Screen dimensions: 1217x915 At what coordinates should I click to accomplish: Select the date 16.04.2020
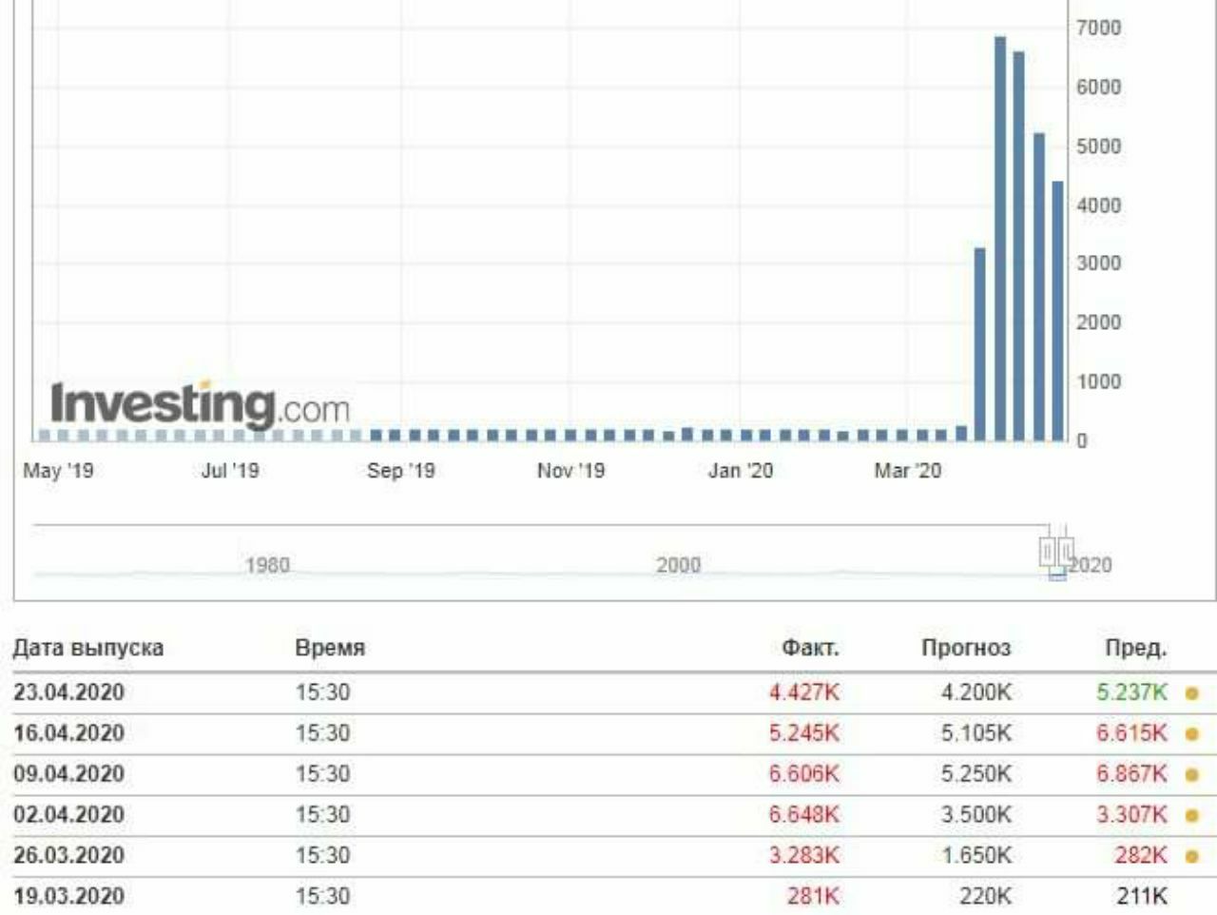68,733
